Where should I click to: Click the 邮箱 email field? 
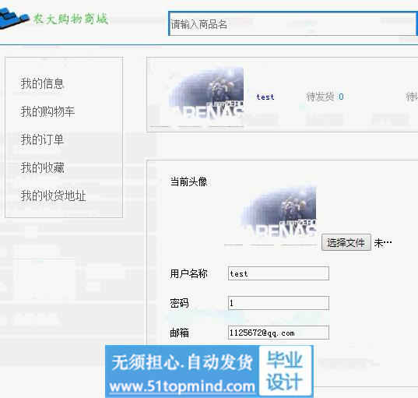(x=279, y=333)
